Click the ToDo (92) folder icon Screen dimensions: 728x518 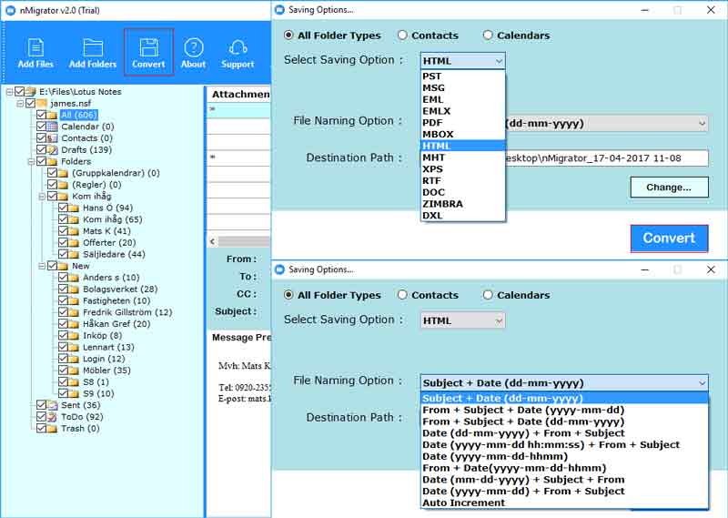(x=53, y=417)
